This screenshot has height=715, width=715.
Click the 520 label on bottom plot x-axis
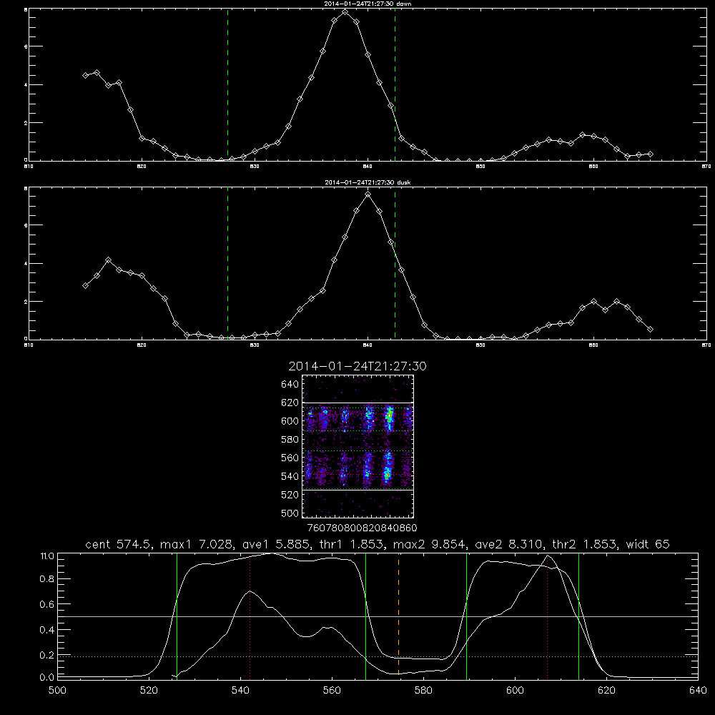click(x=149, y=690)
